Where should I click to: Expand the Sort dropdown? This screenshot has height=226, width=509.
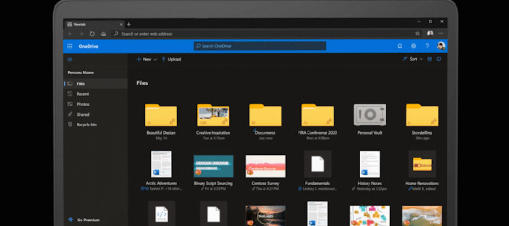413,59
